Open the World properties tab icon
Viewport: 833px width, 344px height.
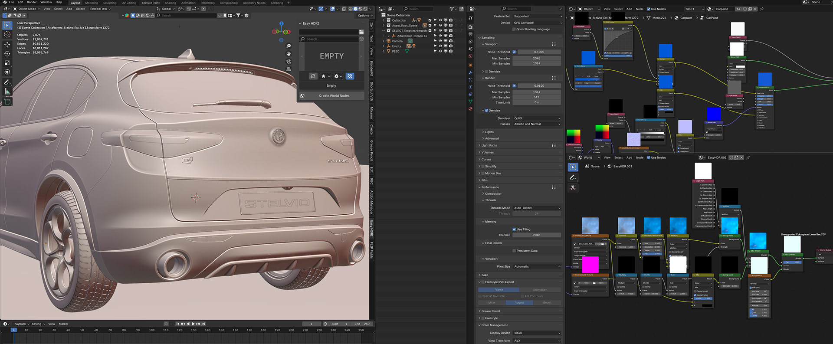470,56
